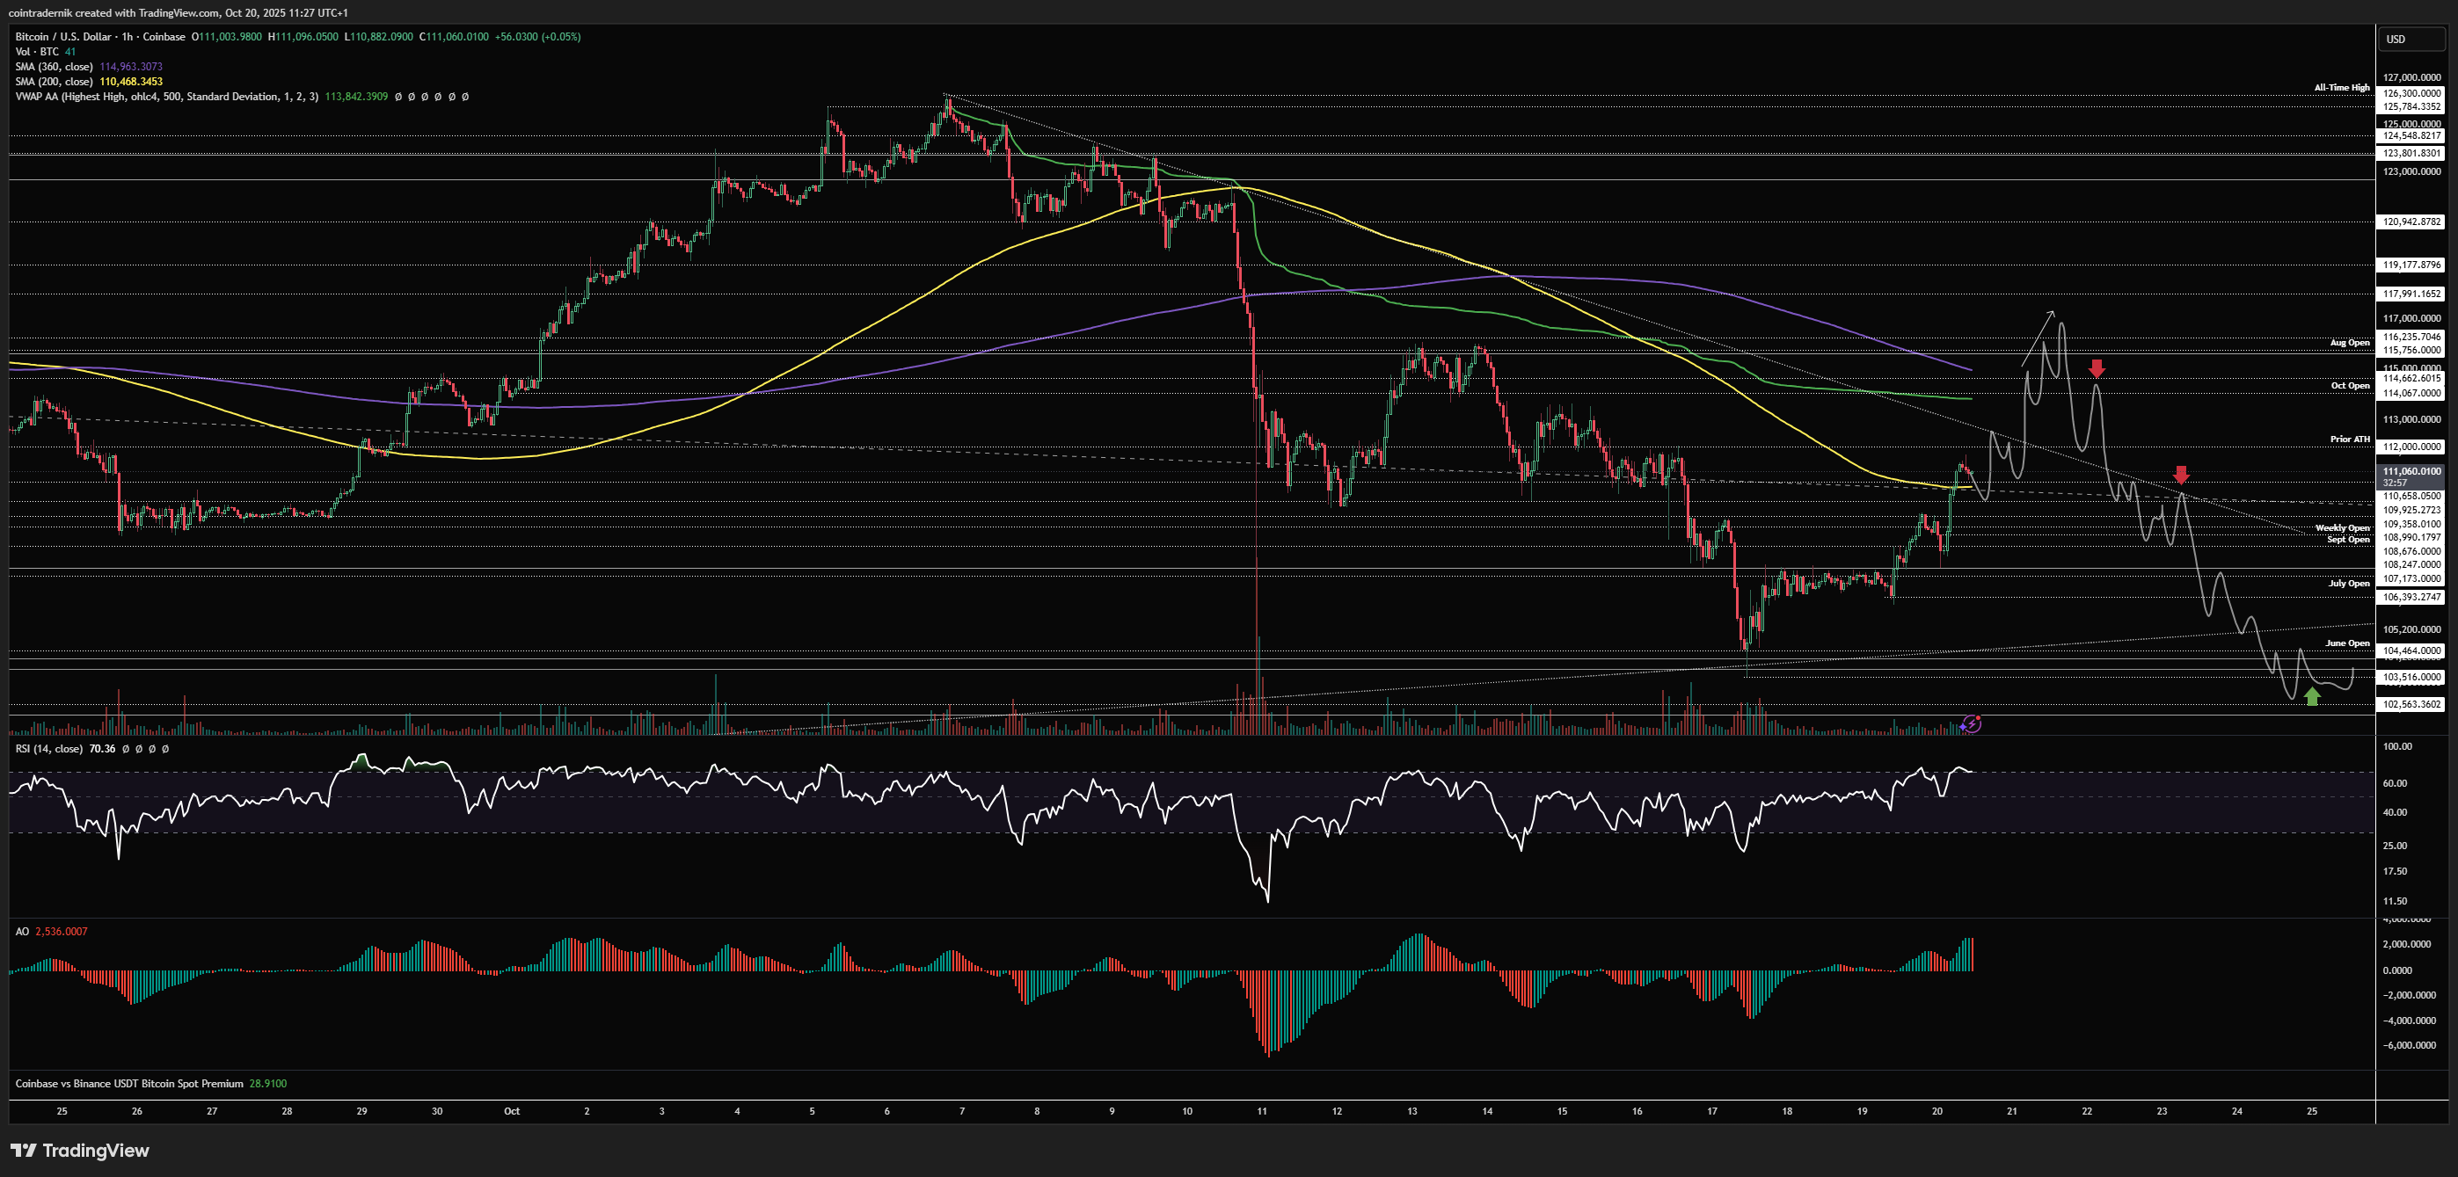Viewport: 2458px width, 1177px height.
Task: Click the last Ø symbol in RSI legend
Action: click(x=166, y=749)
